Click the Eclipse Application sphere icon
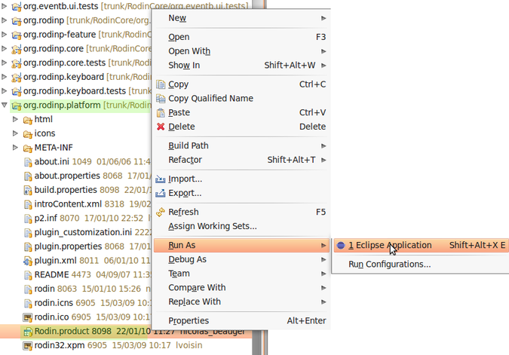509x355 pixels. [x=341, y=245]
